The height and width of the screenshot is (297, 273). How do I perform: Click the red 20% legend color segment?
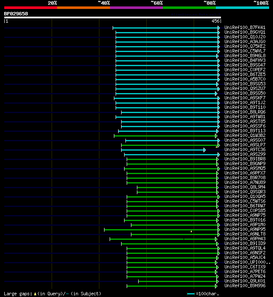(x=30, y=8)
